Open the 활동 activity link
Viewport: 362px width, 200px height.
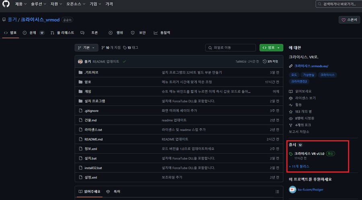coord(296,104)
